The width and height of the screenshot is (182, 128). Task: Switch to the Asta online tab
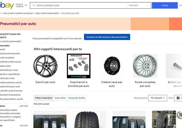point(60,98)
